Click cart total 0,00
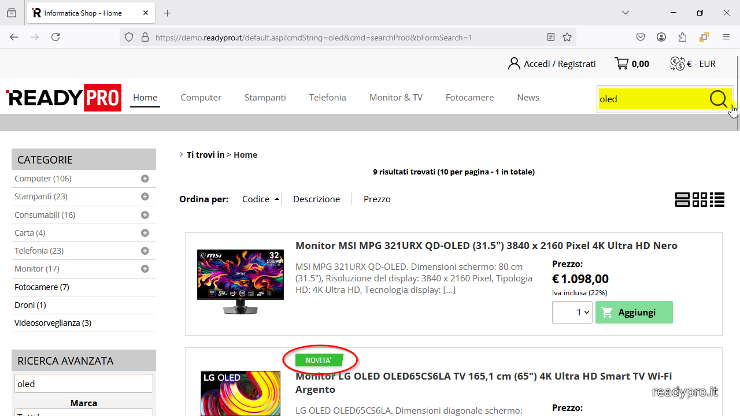740x416 pixels. pyautogui.click(x=640, y=64)
